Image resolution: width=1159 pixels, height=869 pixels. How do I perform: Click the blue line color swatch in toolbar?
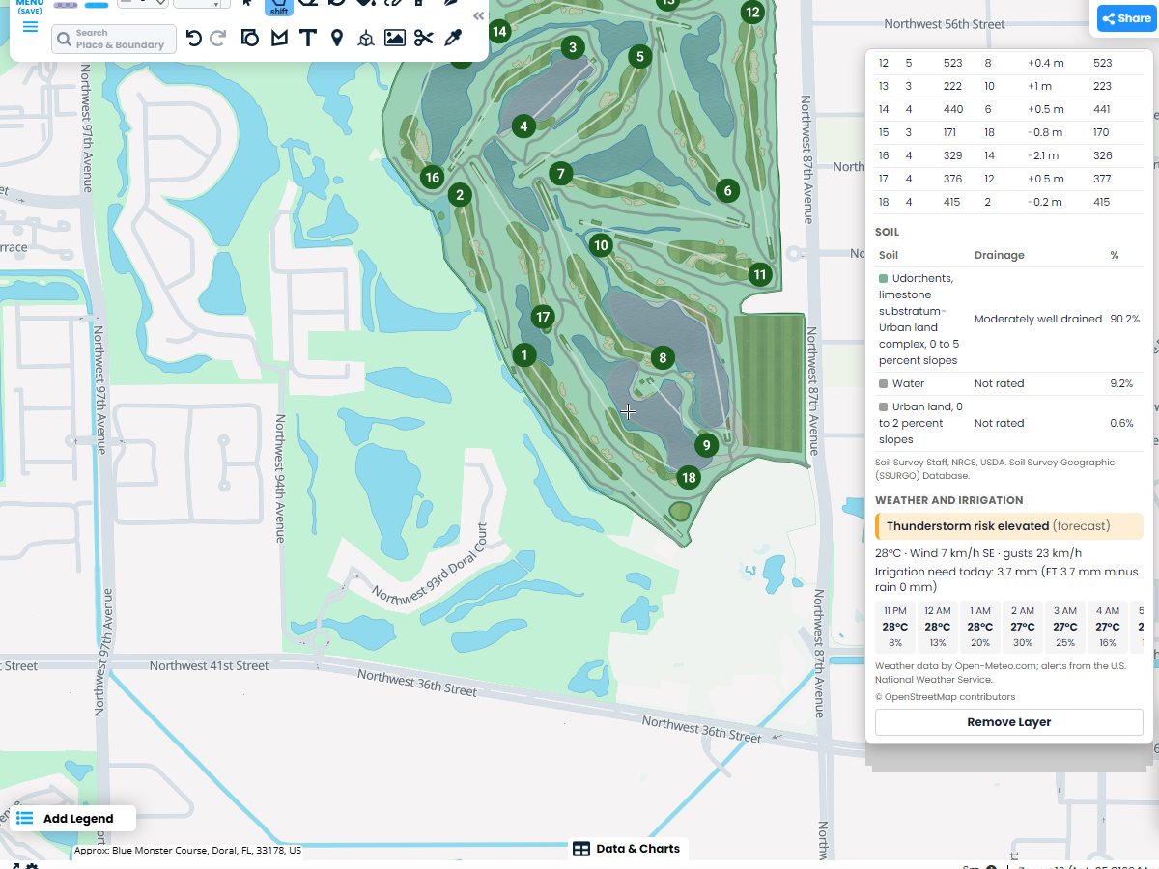[x=97, y=5]
